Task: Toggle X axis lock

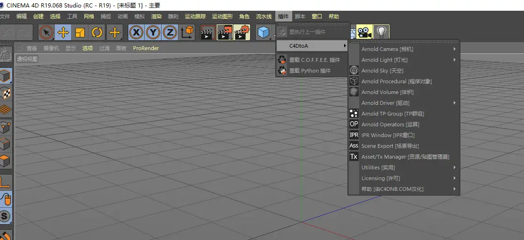Action: (136, 32)
